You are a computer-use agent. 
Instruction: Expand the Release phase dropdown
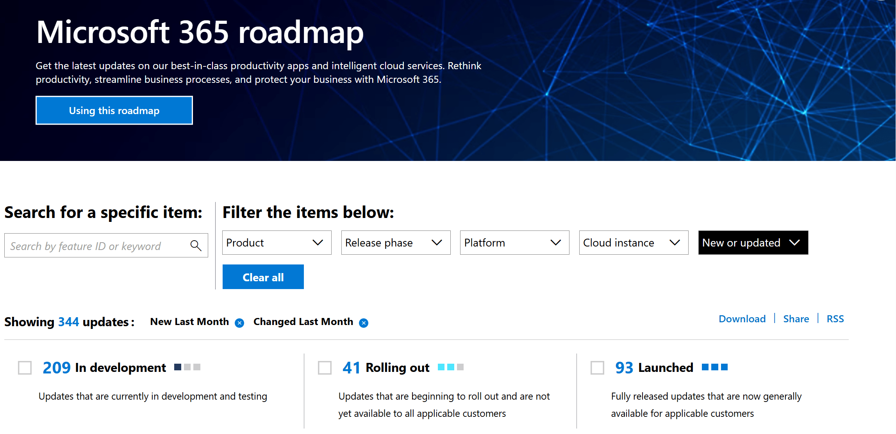click(396, 243)
